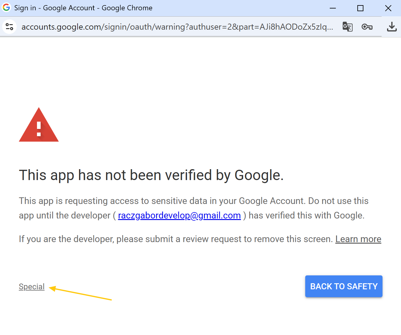Click the window title 'Sign in - Google Account'
The width and height of the screenshot is (401, 335).
coord(55,8)
